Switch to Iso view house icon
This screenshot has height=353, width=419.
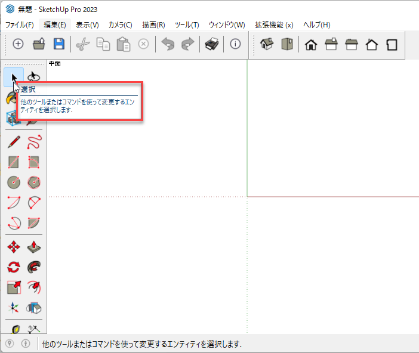[267, 44]
